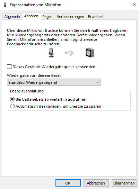Click the Übernehmen button

click(x=124, y=183)
